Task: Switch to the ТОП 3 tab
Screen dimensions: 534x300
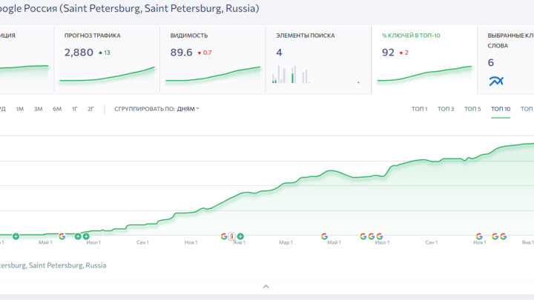Action: click(x=446, y=109)
